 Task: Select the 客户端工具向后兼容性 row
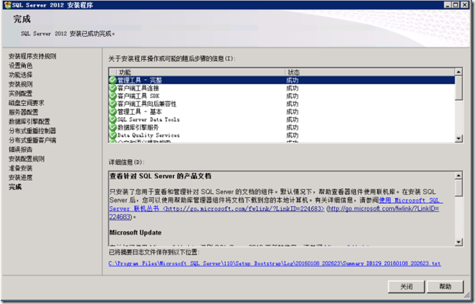pos(282,104)
